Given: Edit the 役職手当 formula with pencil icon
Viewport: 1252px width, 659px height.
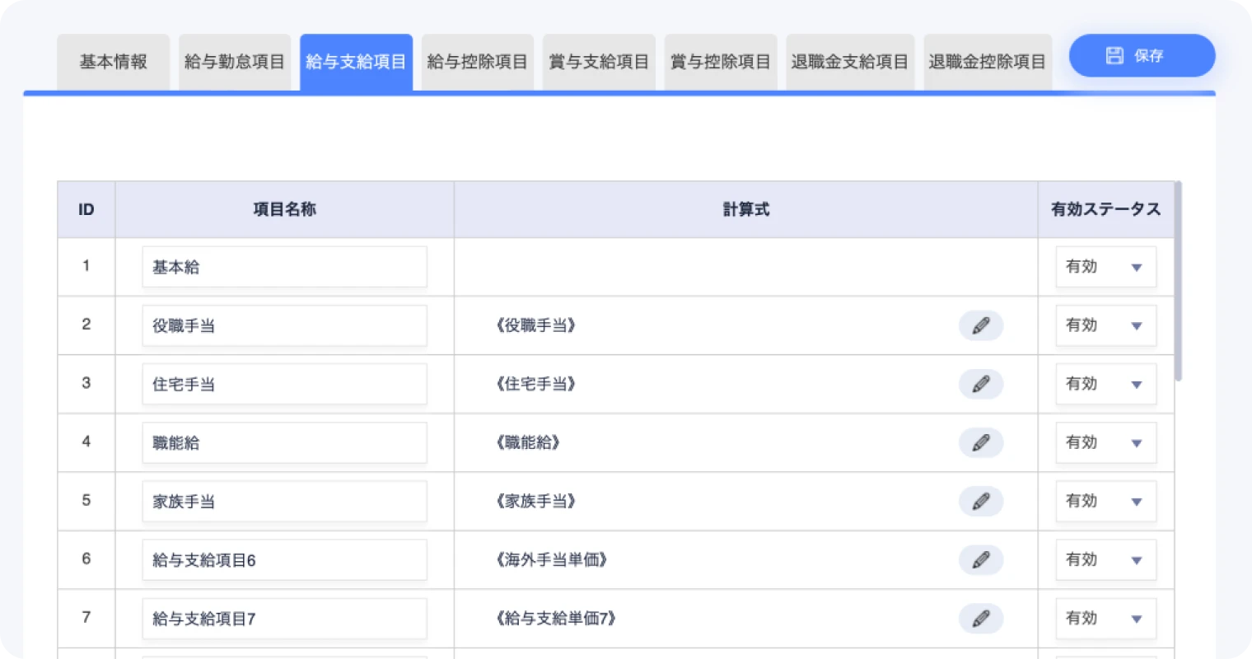Looking at the screenshot, I should pos(980,325).
